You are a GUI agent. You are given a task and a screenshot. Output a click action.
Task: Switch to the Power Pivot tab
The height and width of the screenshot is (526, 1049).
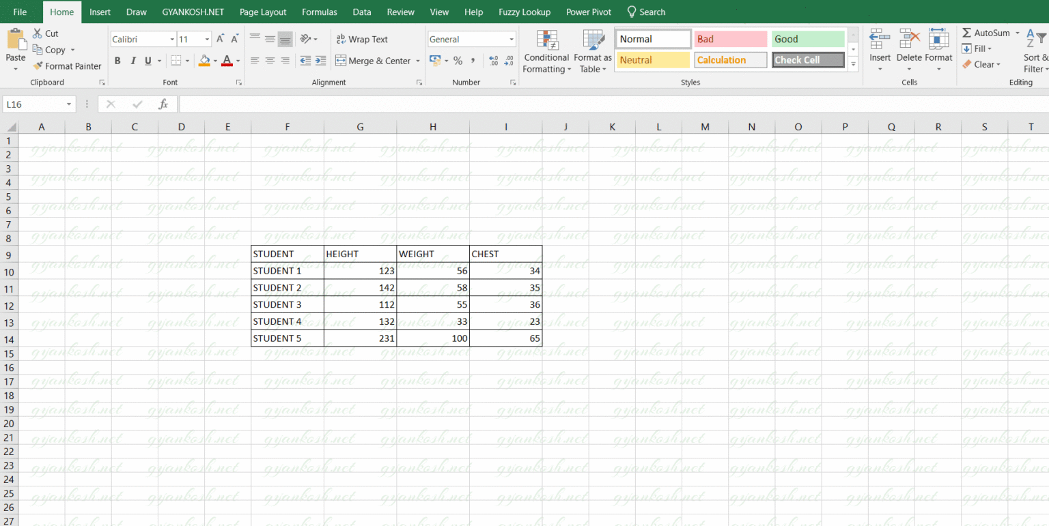point(589,12)
